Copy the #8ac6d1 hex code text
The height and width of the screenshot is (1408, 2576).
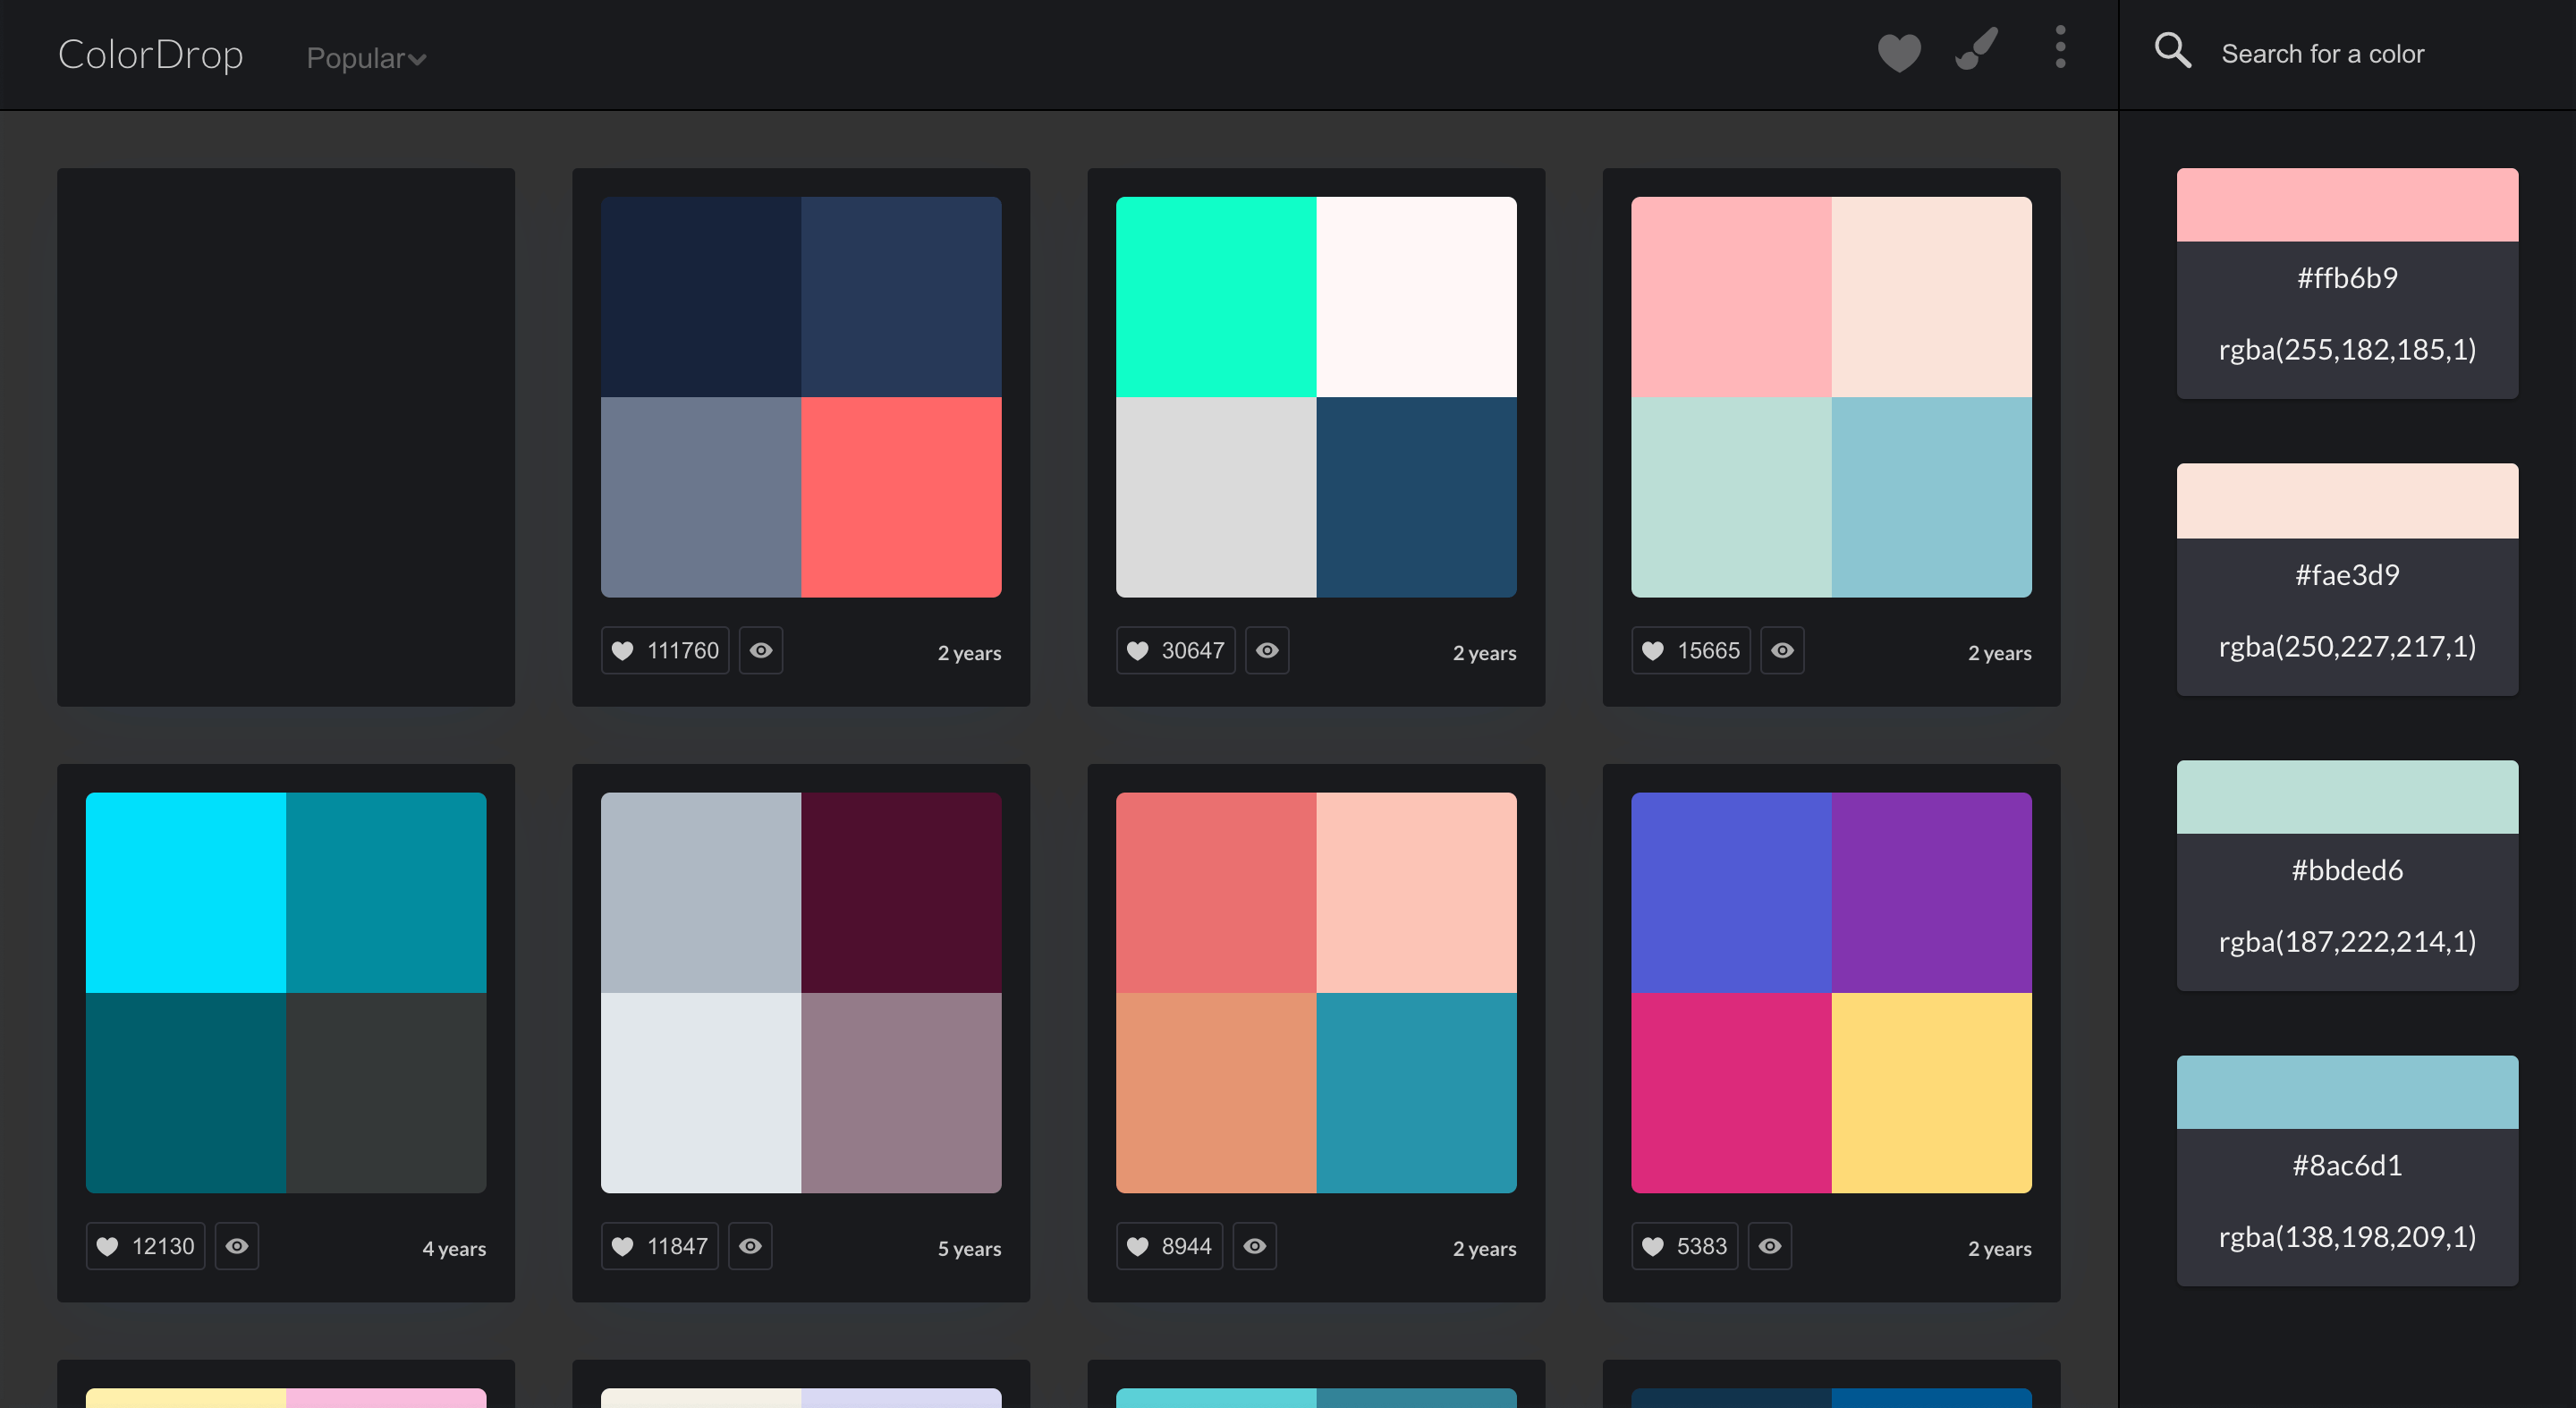coord(2347,1165)
